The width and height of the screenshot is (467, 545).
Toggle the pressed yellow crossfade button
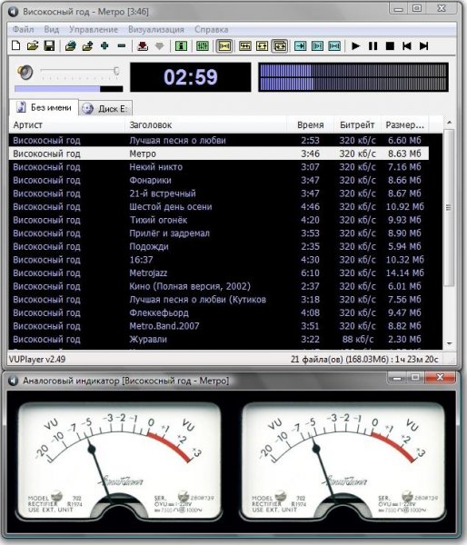[x=224, y=46]
